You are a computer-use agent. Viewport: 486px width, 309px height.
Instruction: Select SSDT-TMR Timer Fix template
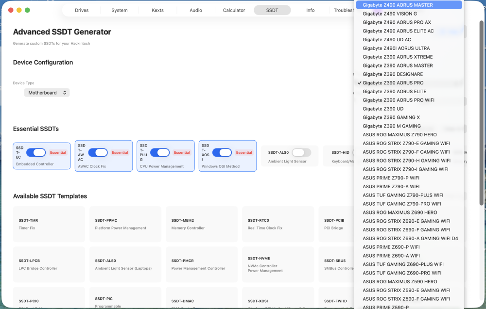click(x=49, y=224)
